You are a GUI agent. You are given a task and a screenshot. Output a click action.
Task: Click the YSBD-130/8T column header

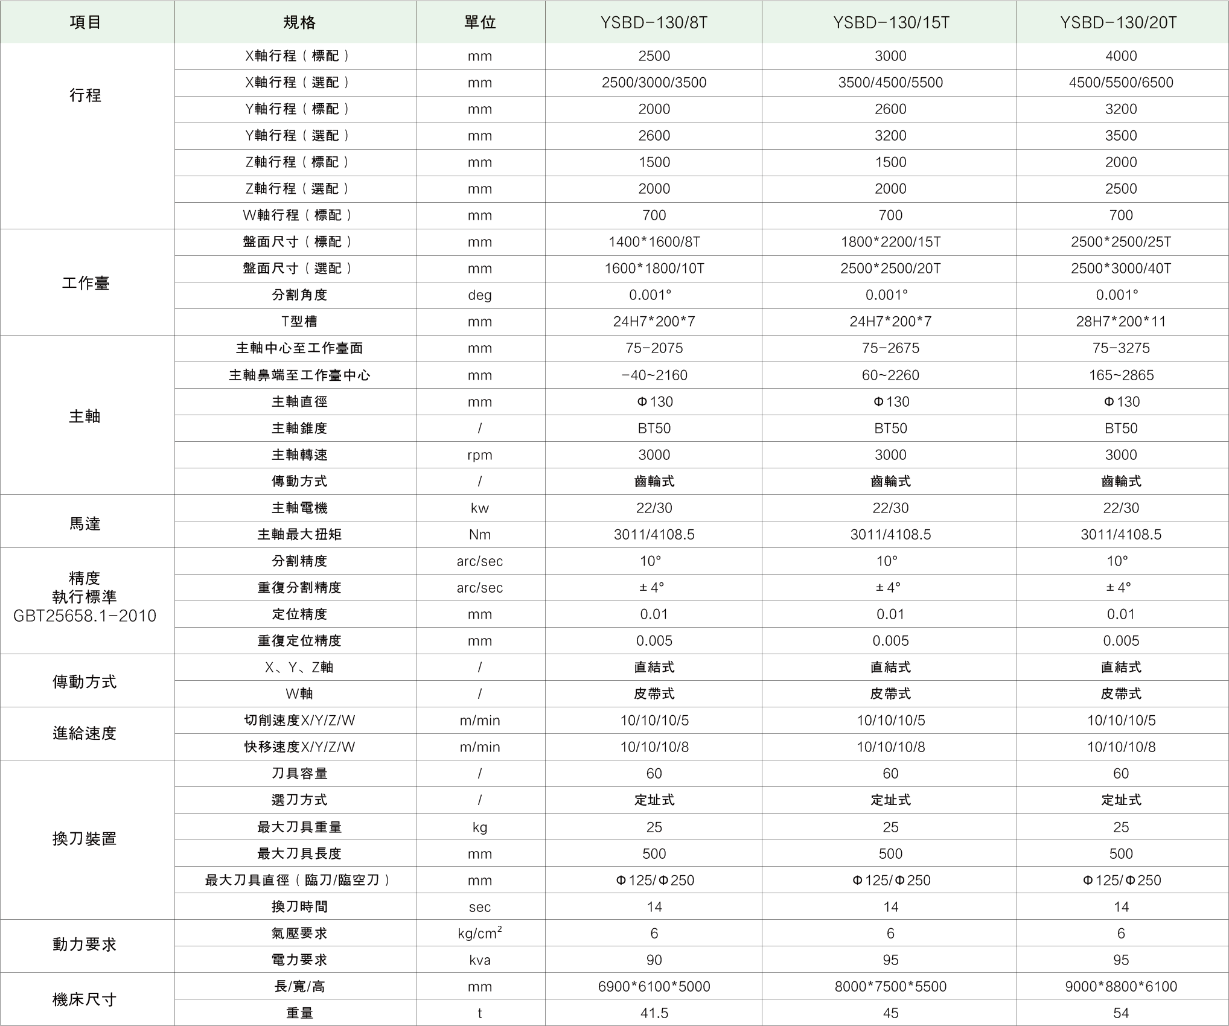click(x=654, y=22)
